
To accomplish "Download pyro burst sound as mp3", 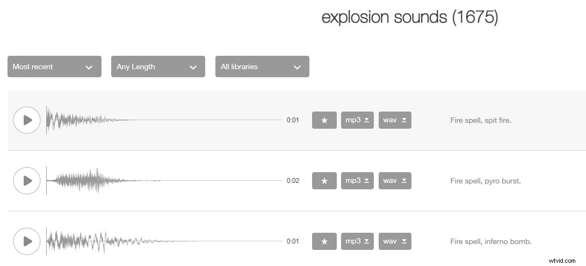I will (357, 181).
